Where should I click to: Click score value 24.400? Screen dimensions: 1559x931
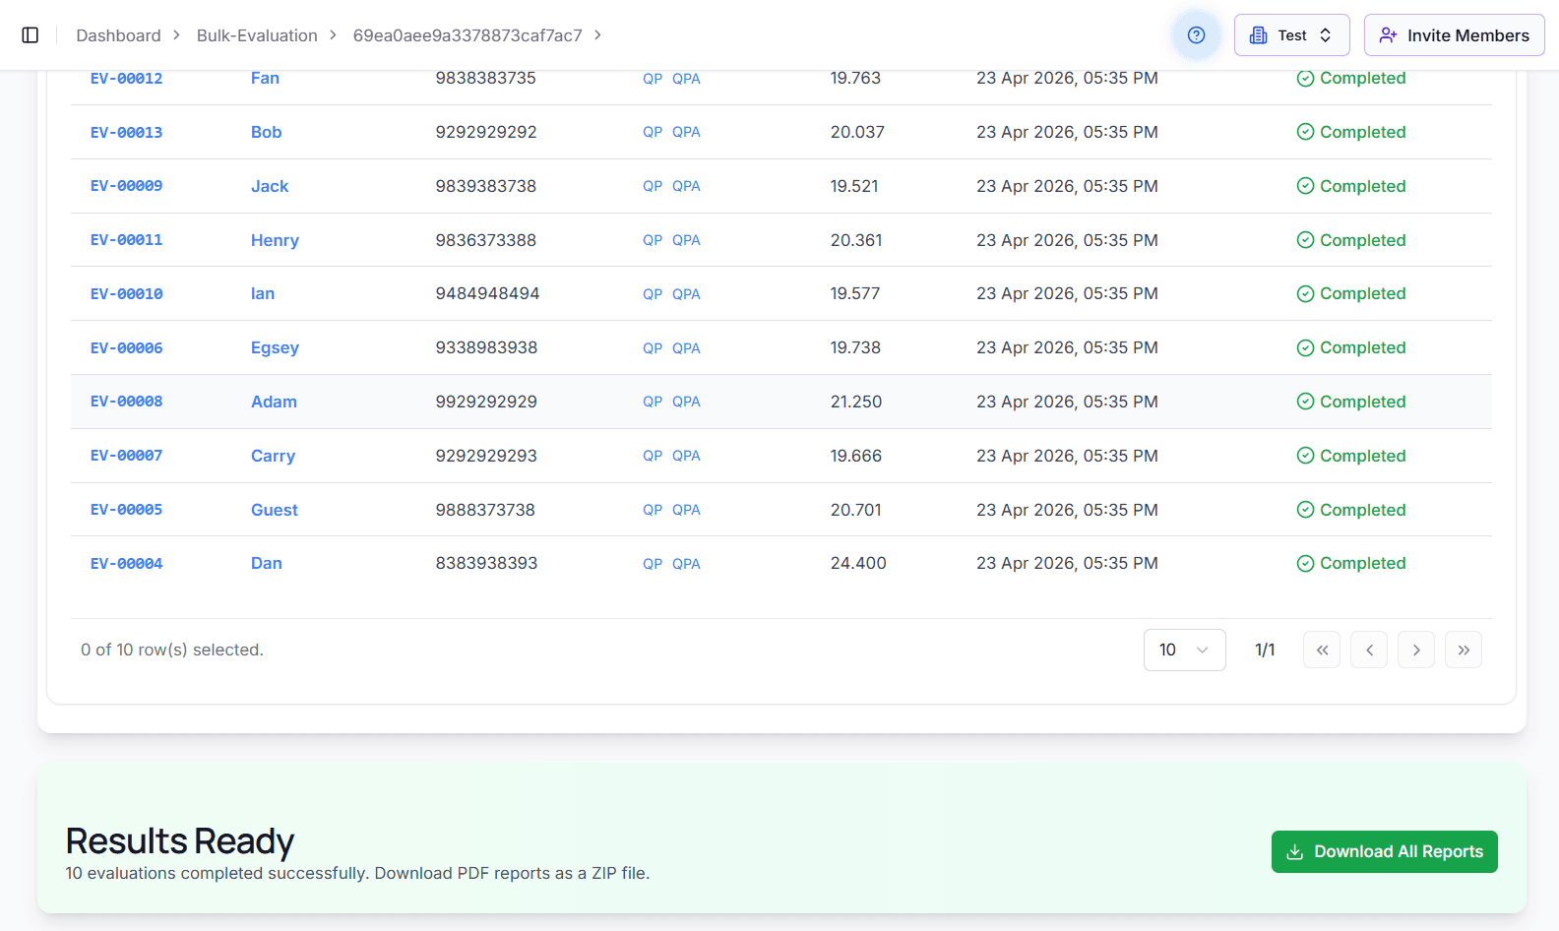[x=858, y=564]
